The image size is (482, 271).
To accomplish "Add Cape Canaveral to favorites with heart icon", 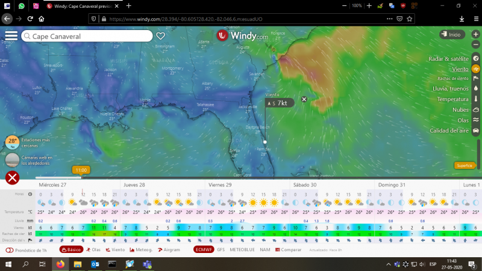I will tap(161, 36).
